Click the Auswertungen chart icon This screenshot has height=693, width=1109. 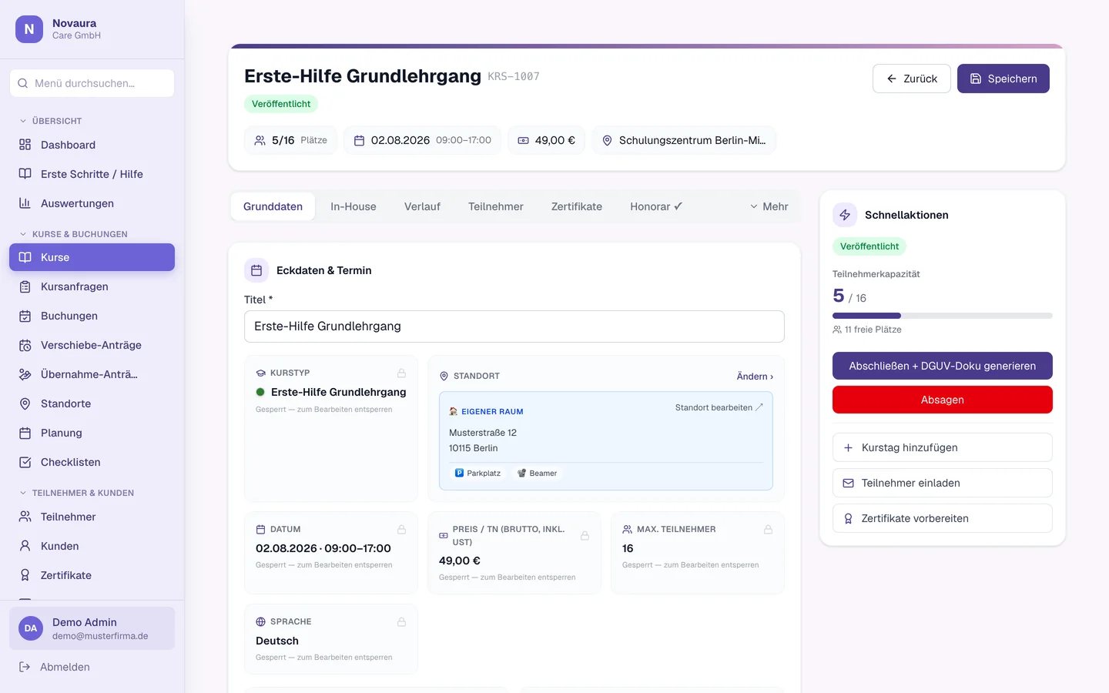click(25, 203)
